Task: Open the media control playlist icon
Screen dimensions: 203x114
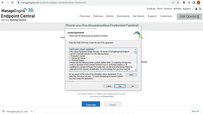Action: click(189, 3)
